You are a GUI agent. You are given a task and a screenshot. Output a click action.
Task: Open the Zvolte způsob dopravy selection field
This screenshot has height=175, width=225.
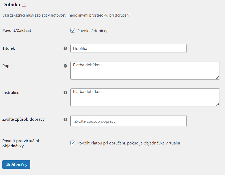(x=128, y=121)
